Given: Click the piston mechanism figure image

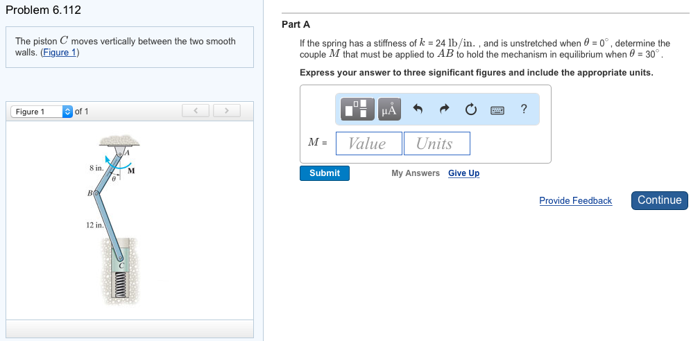Looking at the screenshot, I should pos(117,218).
